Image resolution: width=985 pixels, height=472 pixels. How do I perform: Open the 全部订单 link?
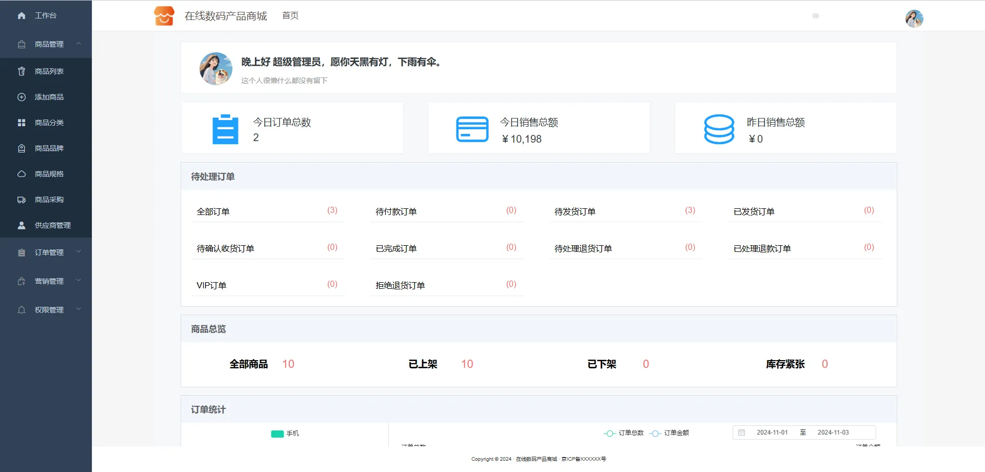(x=213, y=211)
